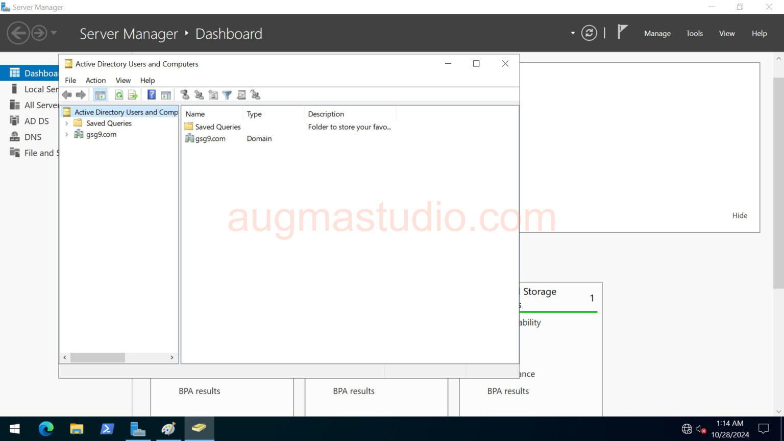Select the Create New User icon
Viewport: 784px width, 441px height.
(x=185, y=94)
